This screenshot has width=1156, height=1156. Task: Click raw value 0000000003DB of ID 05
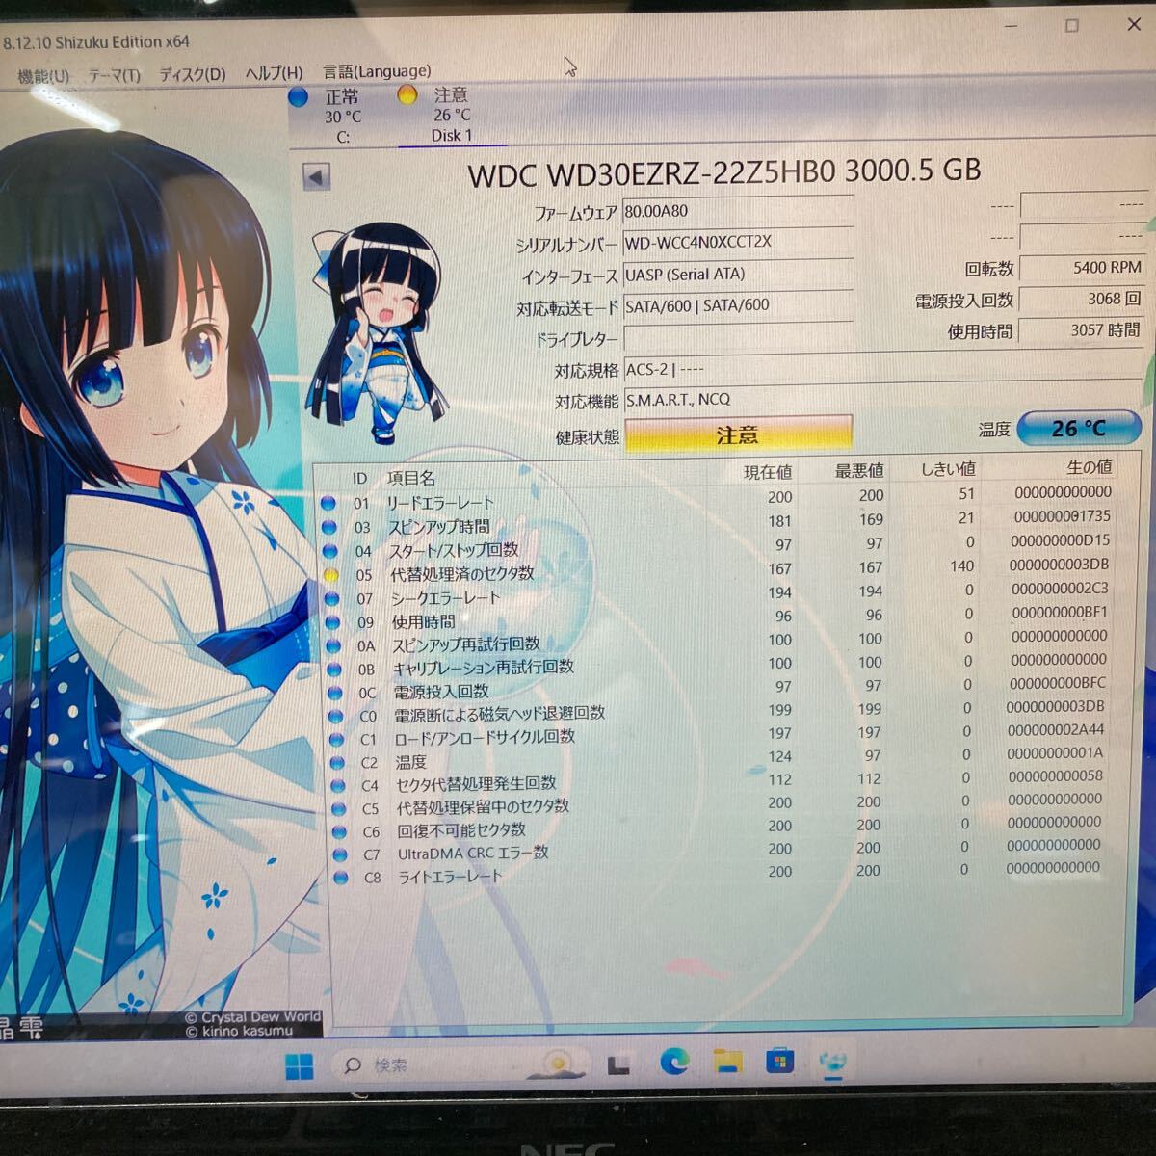click(x=1059, y=565)
